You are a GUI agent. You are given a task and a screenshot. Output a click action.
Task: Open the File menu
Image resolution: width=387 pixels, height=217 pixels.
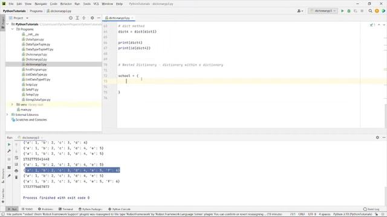point(11,4)
